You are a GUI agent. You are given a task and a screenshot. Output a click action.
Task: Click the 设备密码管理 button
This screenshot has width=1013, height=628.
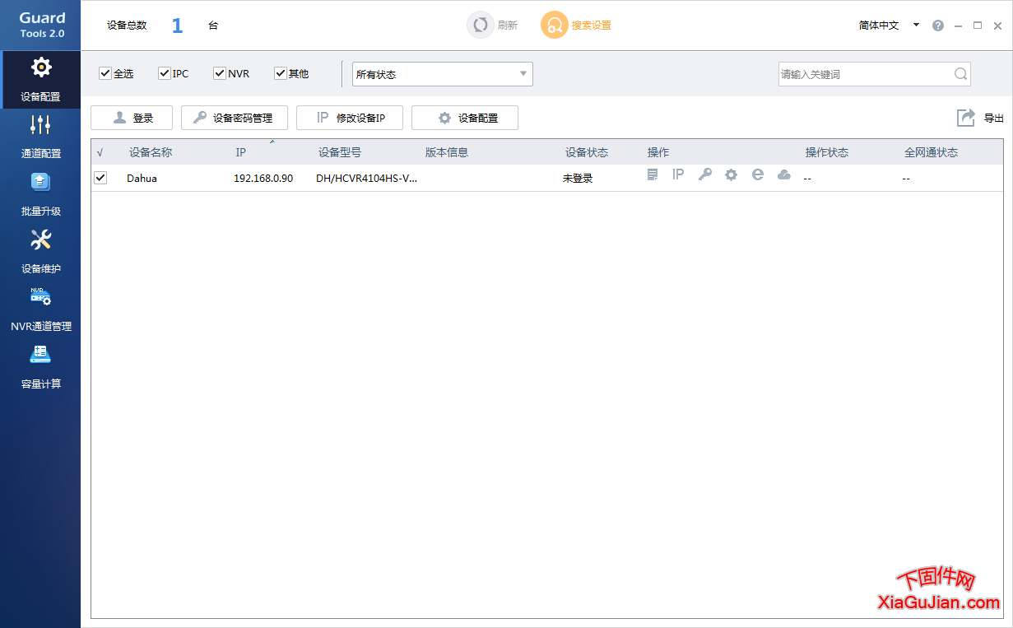pyautogui.click(x=234, y=118)
